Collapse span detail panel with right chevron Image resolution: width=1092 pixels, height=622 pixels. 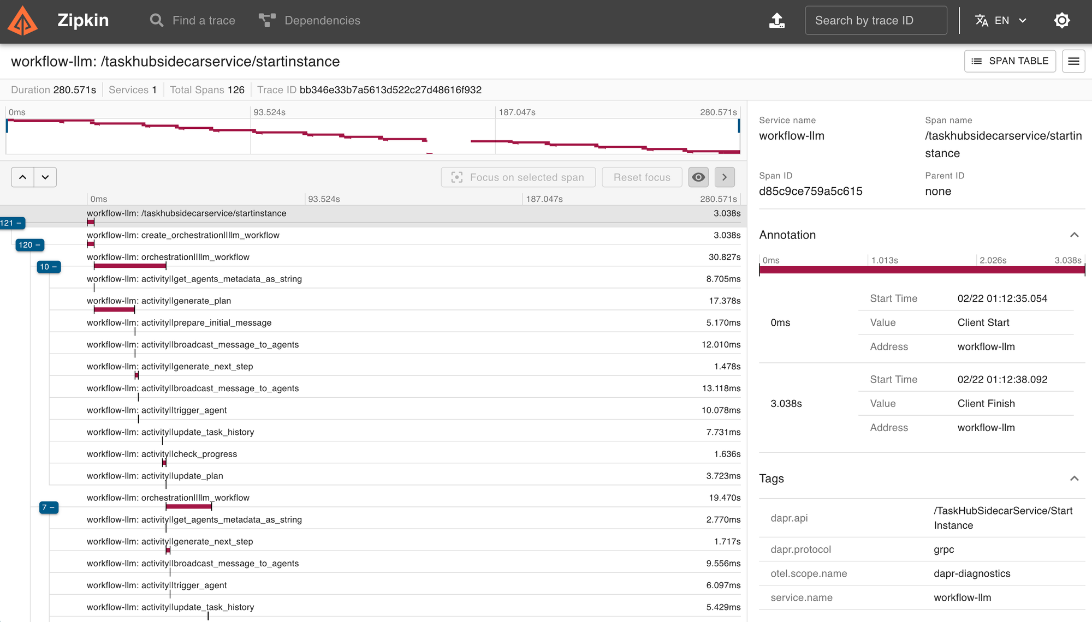coord(724,177)
